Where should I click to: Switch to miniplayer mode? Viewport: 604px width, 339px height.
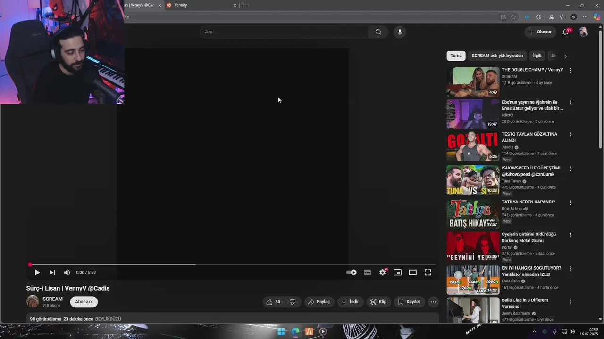[x=398, y=273]
